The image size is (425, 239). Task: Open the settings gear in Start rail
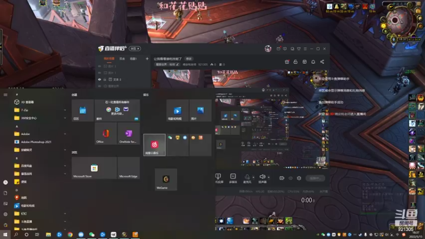(x=5, y=214)
